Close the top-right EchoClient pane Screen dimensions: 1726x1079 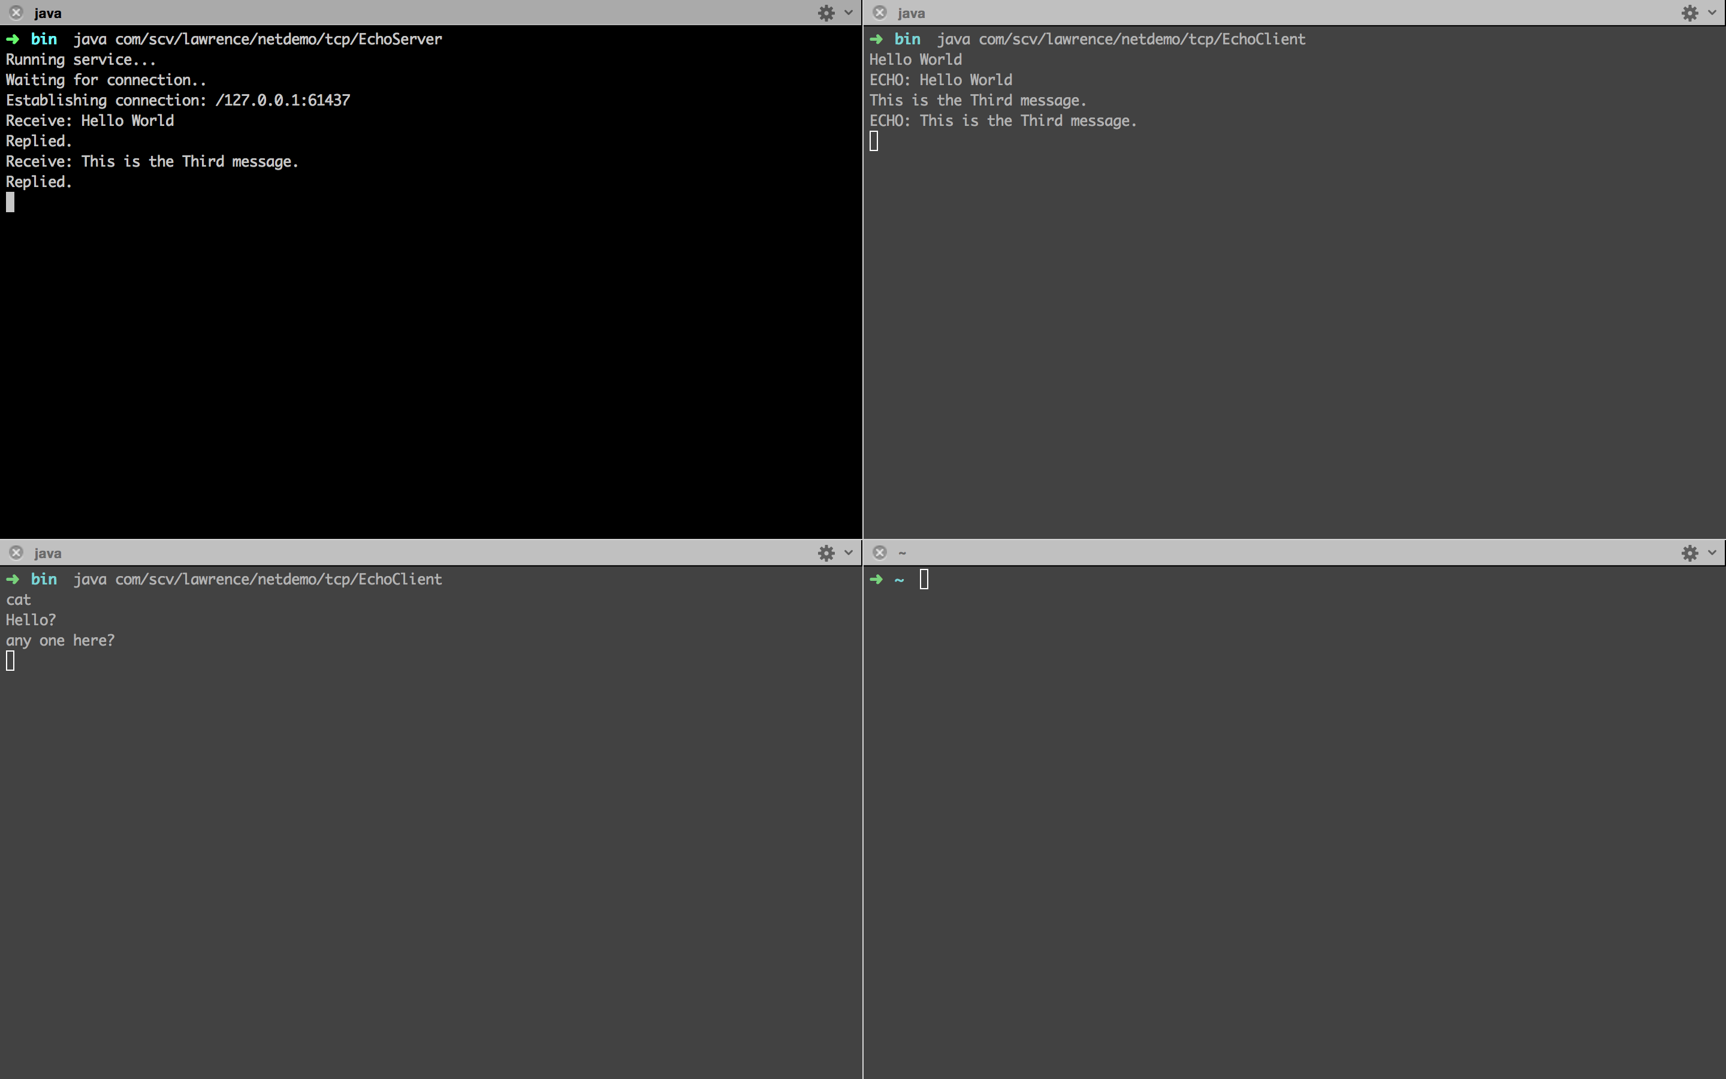click(x=880, y=13)
